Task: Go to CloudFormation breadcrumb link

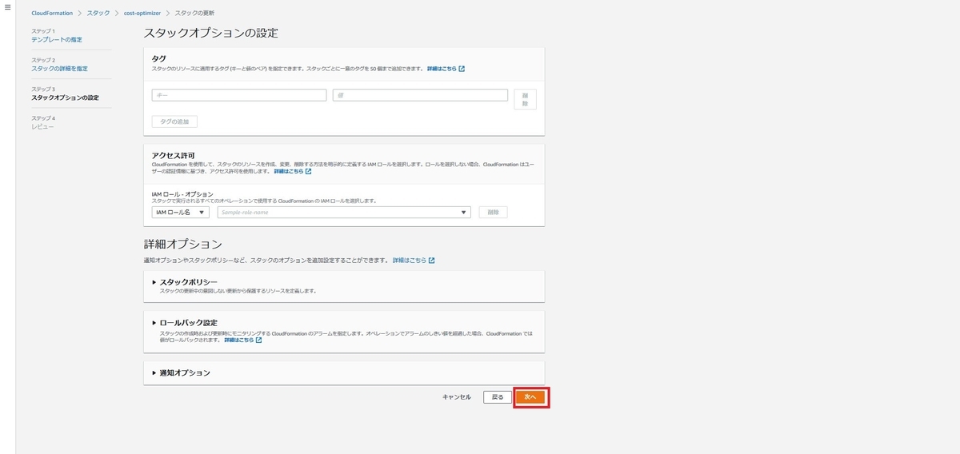Action: pyautogui.click(x=52, y=14)
